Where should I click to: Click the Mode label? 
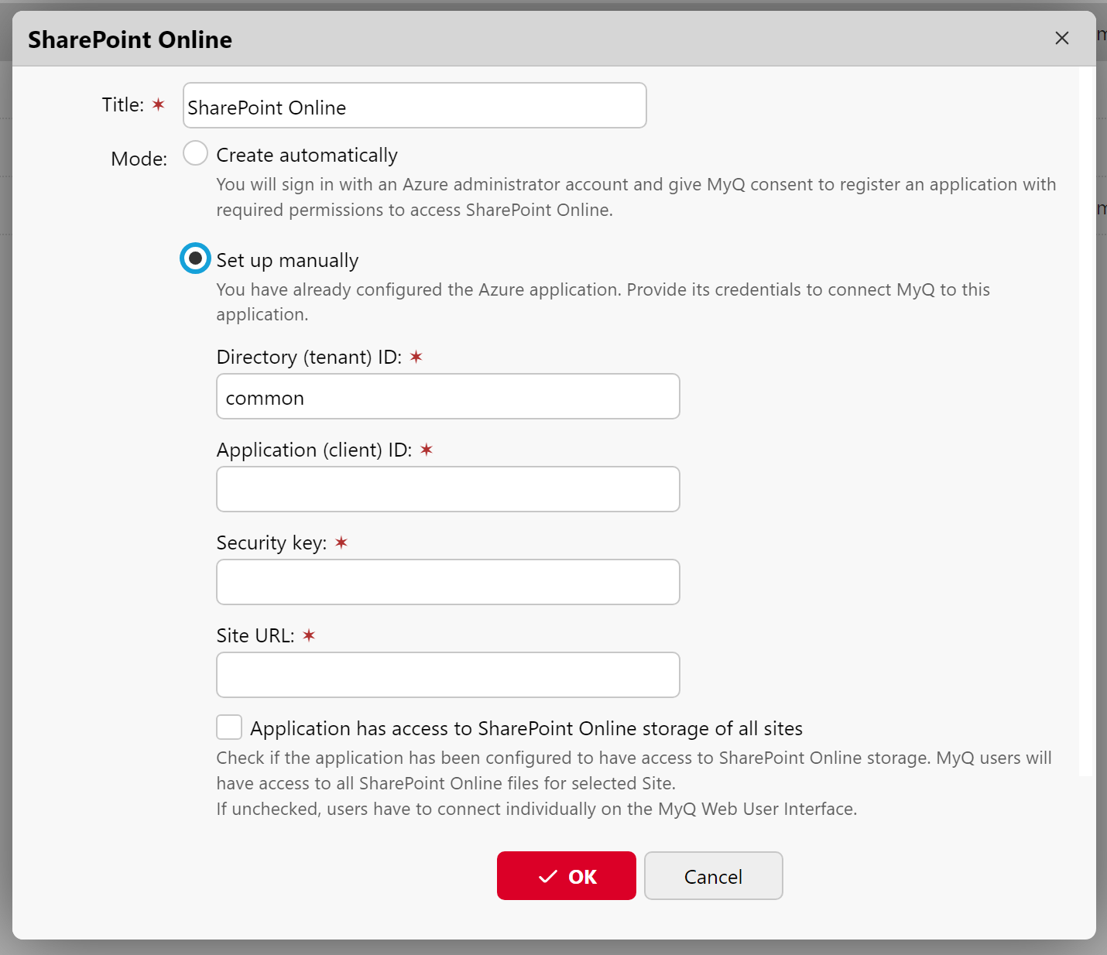pyautogui.click(x=139, y=158)
